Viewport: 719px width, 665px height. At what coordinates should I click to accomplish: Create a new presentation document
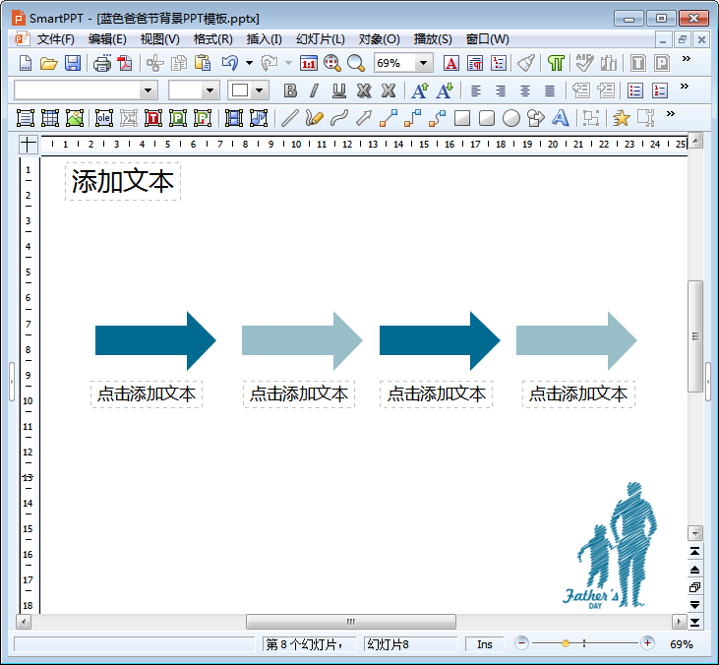click(x=26, y=63)
